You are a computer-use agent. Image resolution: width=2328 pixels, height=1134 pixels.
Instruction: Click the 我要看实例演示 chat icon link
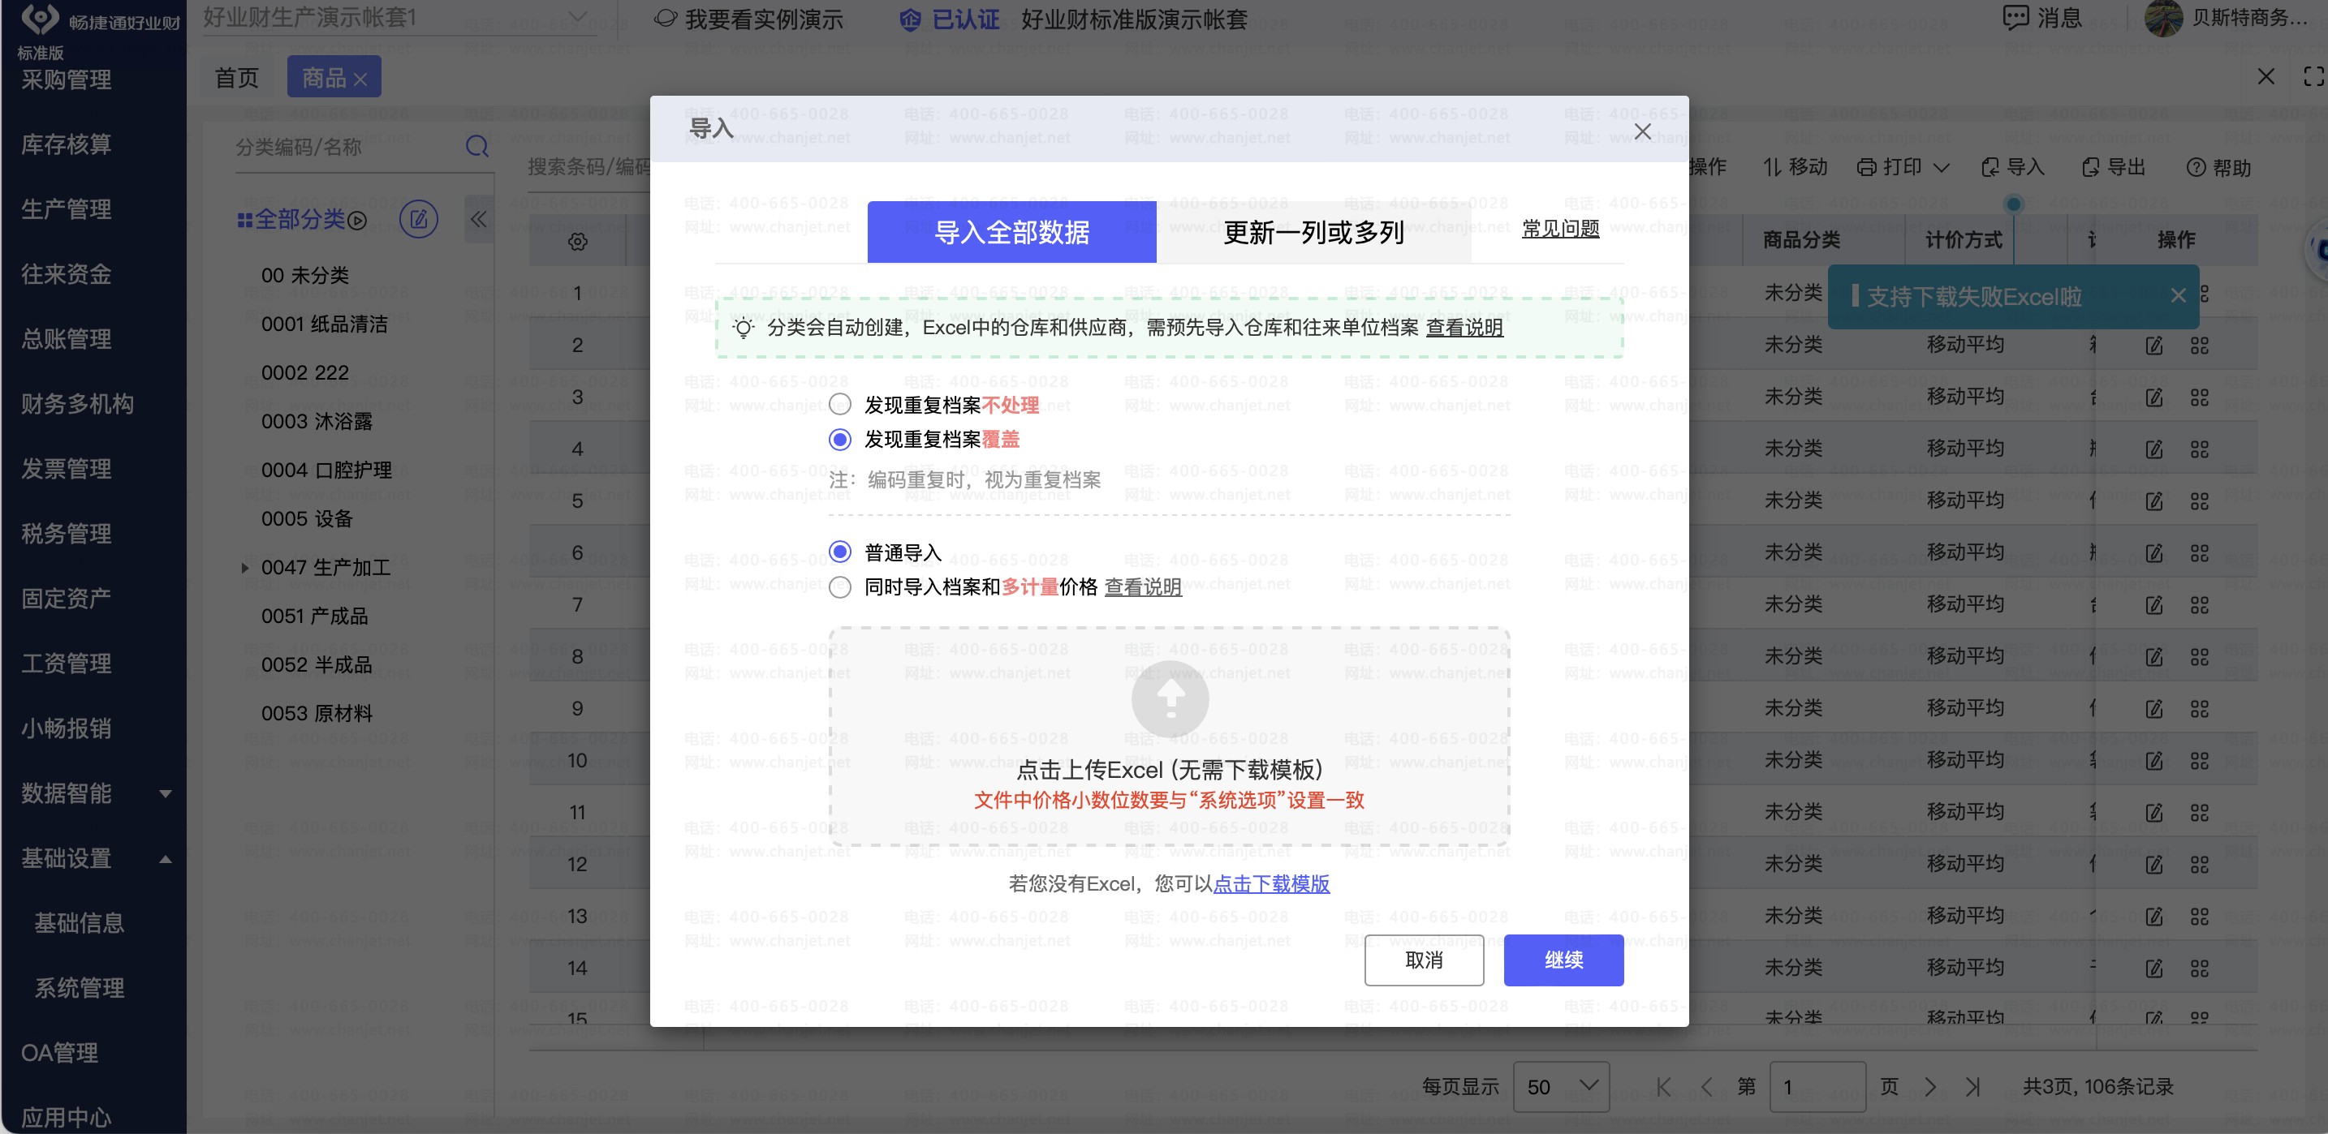748,19
